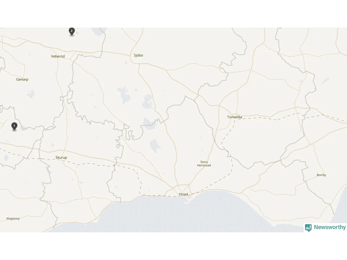Click the Borrby place label

322,175
